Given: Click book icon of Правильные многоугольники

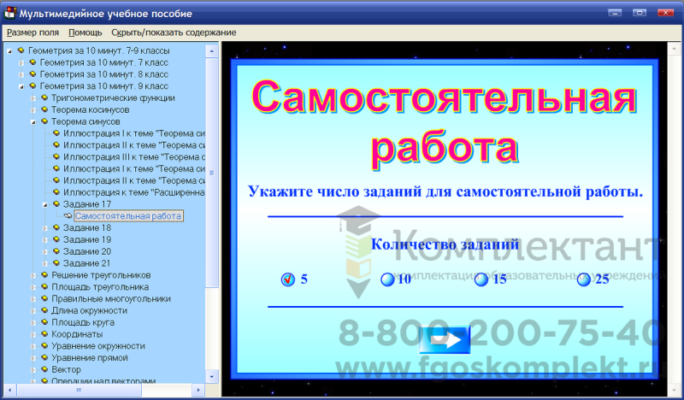Looking at the screenshot, I should pyautogui.click(x=44, y=297).
